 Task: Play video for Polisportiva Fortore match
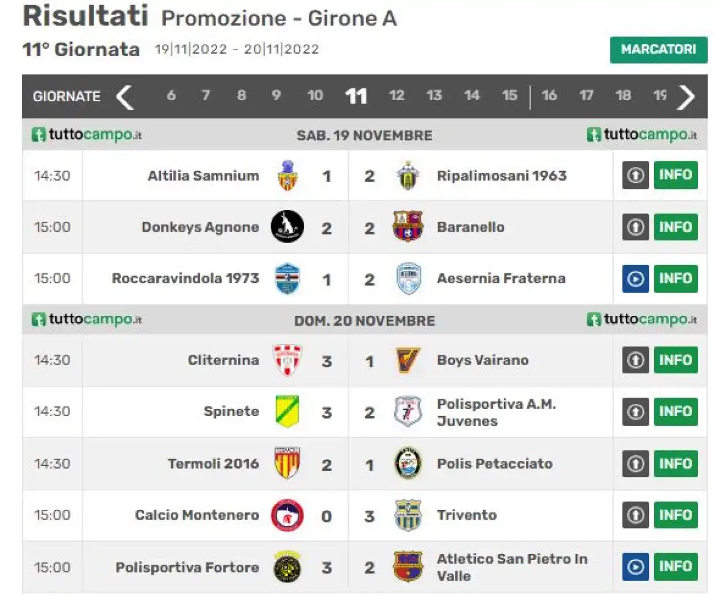coord(636,567)
